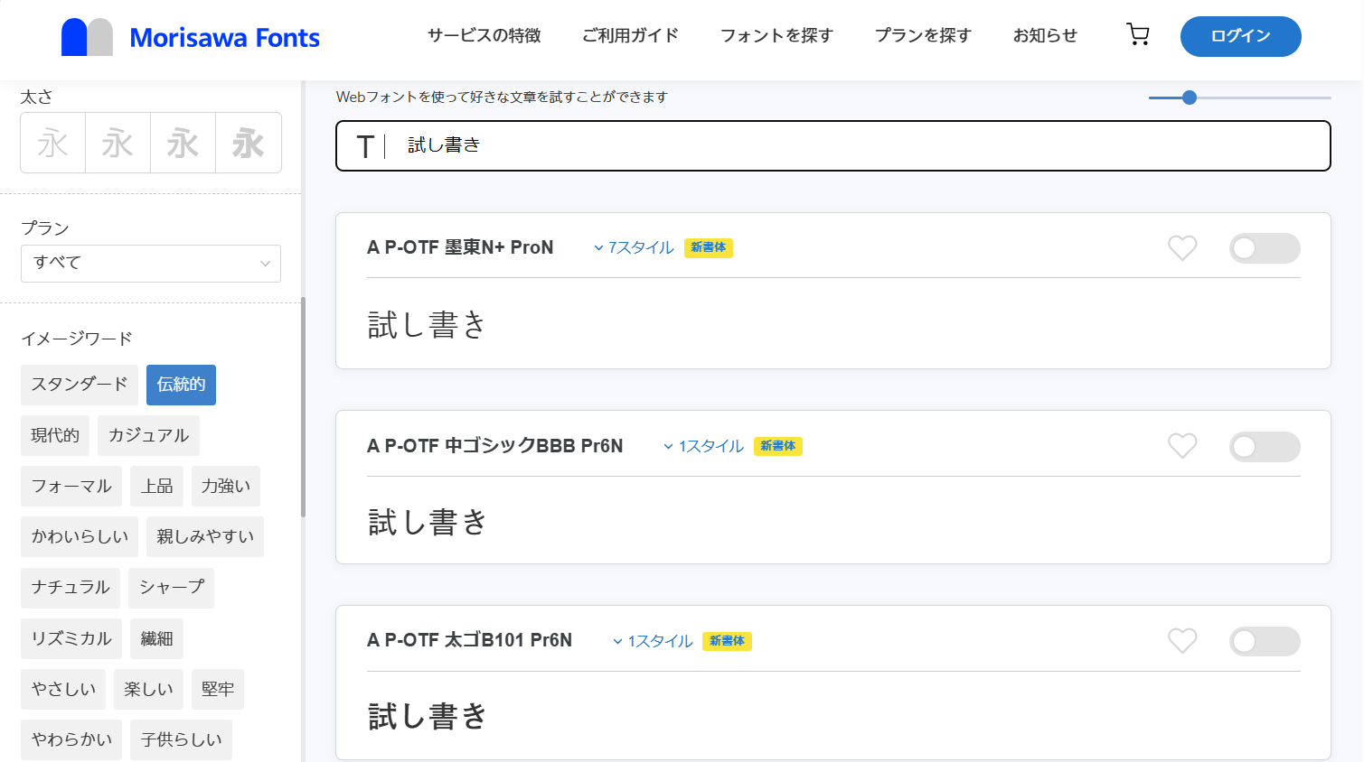This screenshot has height=762, width=1364.
Task: Adjust the preview font size slider
Action: (x=1190, y=98)
